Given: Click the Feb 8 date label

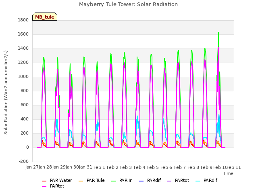Looking at the screenshot, I should [x=193, y=167].
